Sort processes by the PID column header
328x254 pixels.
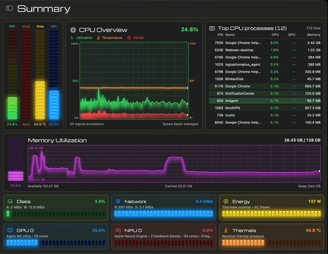pos(220,35)
